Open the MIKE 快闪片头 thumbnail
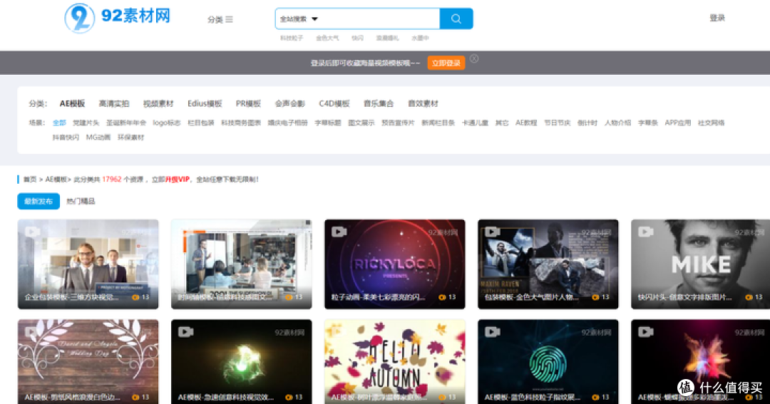The width and height of the screenshot is (770, 404). point(700,264)
